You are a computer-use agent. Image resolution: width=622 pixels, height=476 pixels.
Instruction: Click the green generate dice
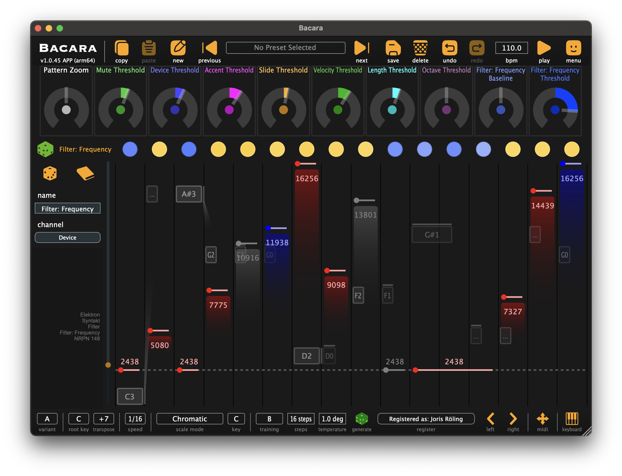362,419
